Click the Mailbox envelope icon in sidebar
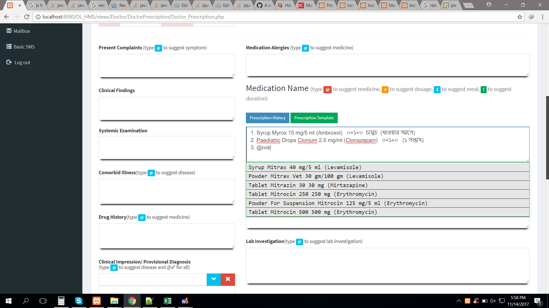 pos(9,31)
